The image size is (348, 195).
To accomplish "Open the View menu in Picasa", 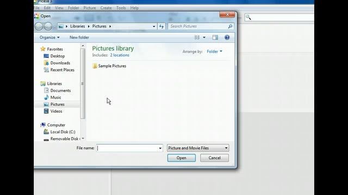I will click(x=59, y=8).
